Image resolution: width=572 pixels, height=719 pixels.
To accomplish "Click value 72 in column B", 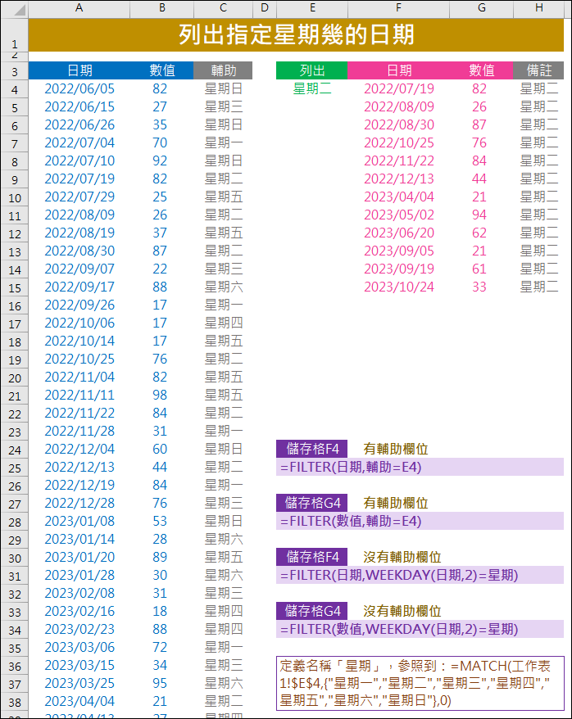I will coord(160,647).
